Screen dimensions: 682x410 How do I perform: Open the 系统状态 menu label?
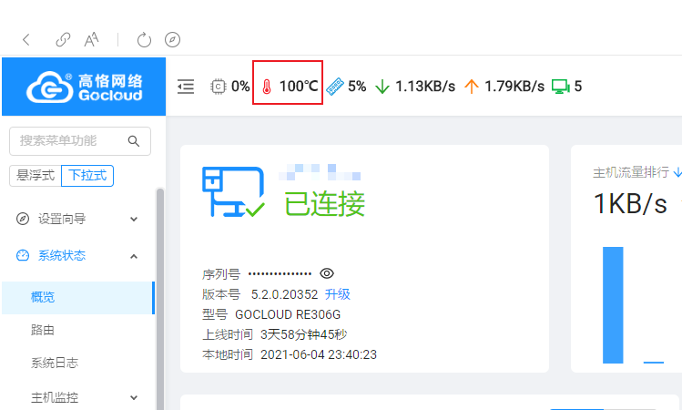(x=62, y=255)
